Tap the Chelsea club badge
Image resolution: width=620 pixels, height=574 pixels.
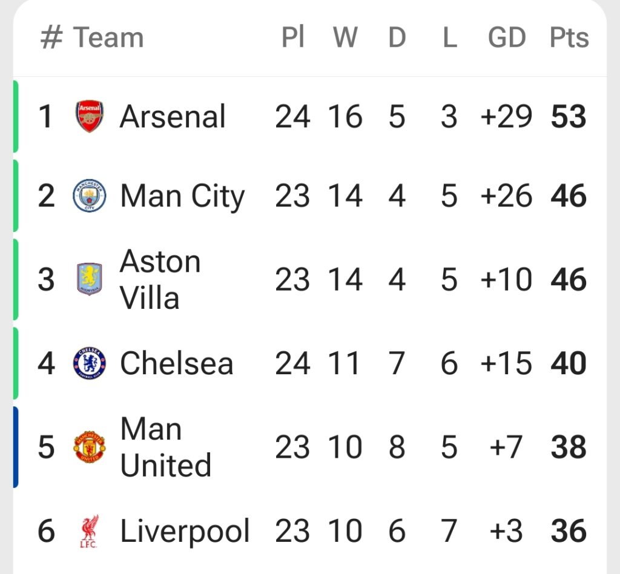coord(90,363)
